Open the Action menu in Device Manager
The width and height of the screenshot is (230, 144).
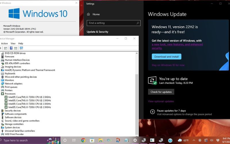4,43
